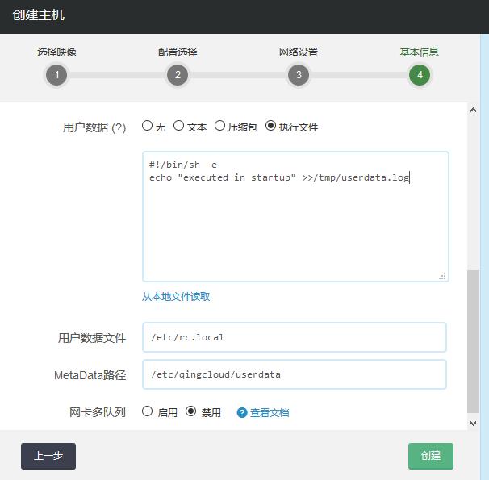The width and height of the screenshot is (489, 480).
Task: Select the 执行文件 radio option
Action: tap(270, 126)
